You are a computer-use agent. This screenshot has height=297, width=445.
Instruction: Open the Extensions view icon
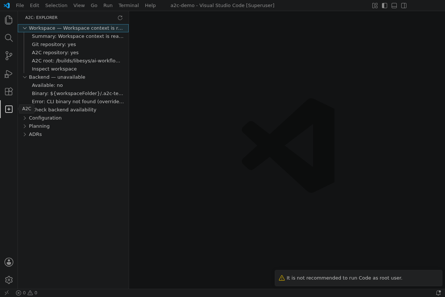[x=9, y=91]
